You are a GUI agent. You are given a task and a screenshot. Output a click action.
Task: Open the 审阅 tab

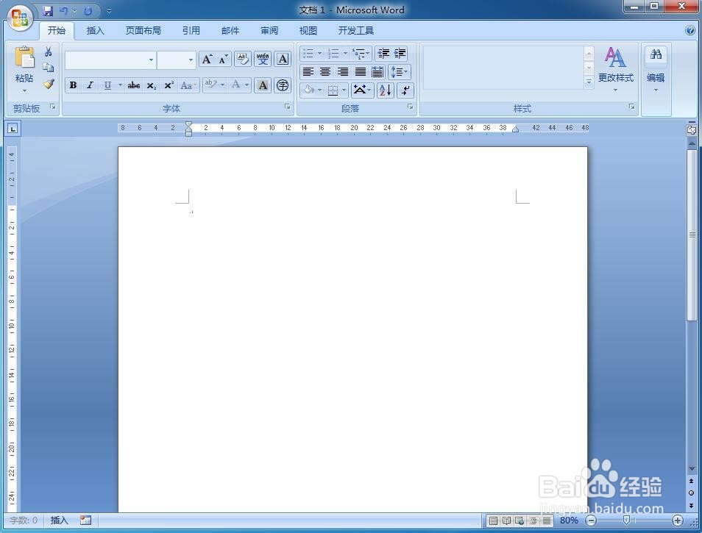pyautogui.click(x=269, y=30)
